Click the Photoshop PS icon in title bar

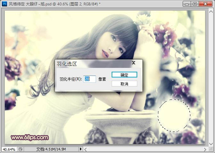click(x=4, y=4)
